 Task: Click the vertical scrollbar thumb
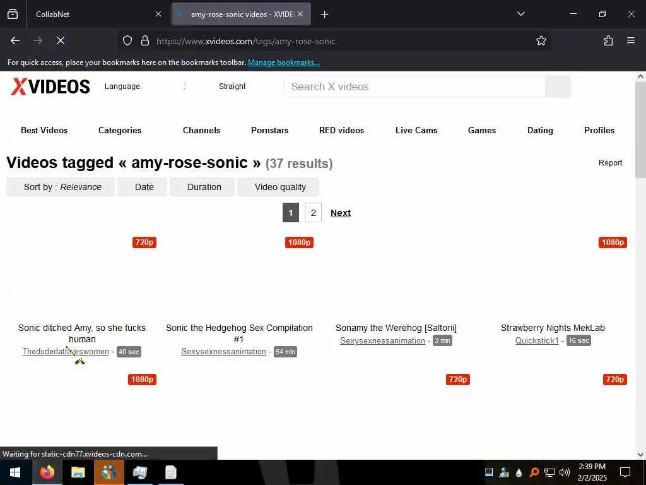641,130
